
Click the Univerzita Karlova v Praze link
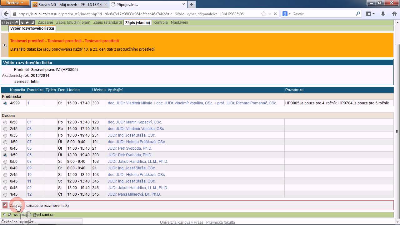pos(182,222)
